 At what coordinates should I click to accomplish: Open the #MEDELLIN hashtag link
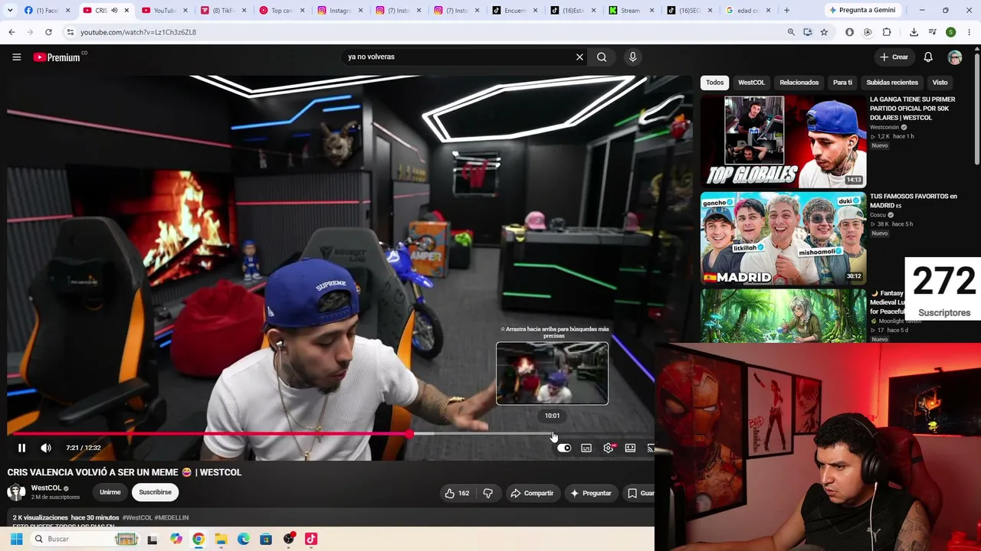coord(172,518)
